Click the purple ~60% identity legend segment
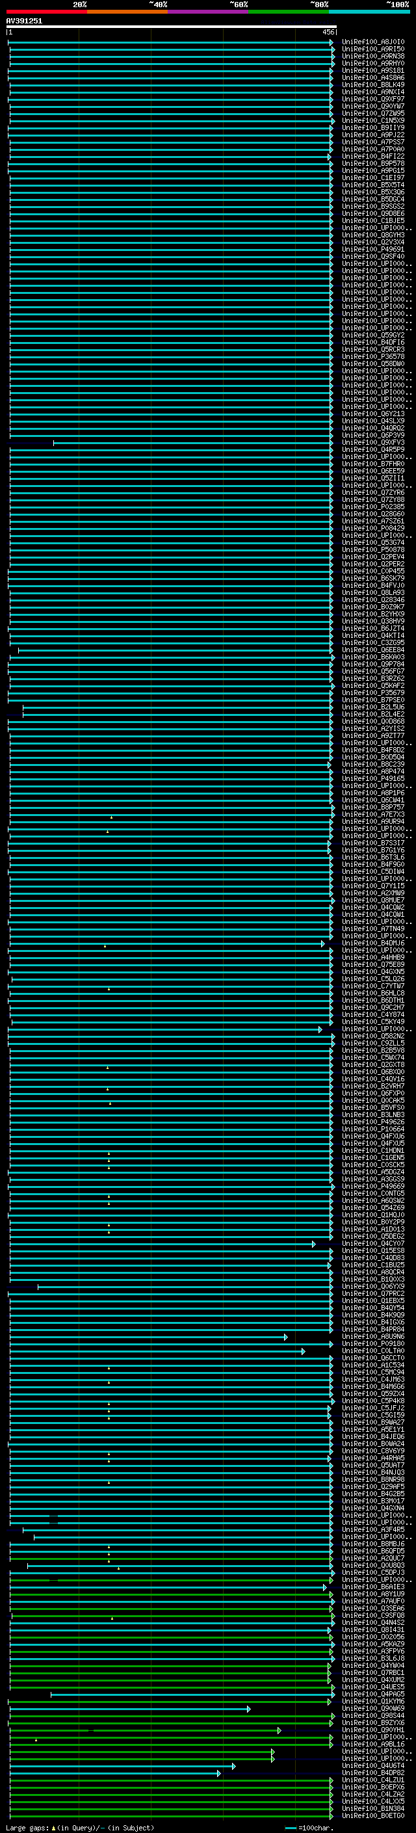416x1833 pixels. (x=209, y=12)
